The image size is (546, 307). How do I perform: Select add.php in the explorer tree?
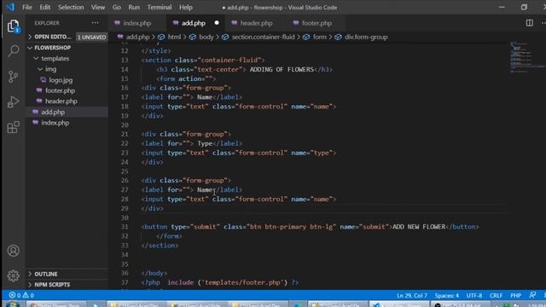[x=53, y=112]
